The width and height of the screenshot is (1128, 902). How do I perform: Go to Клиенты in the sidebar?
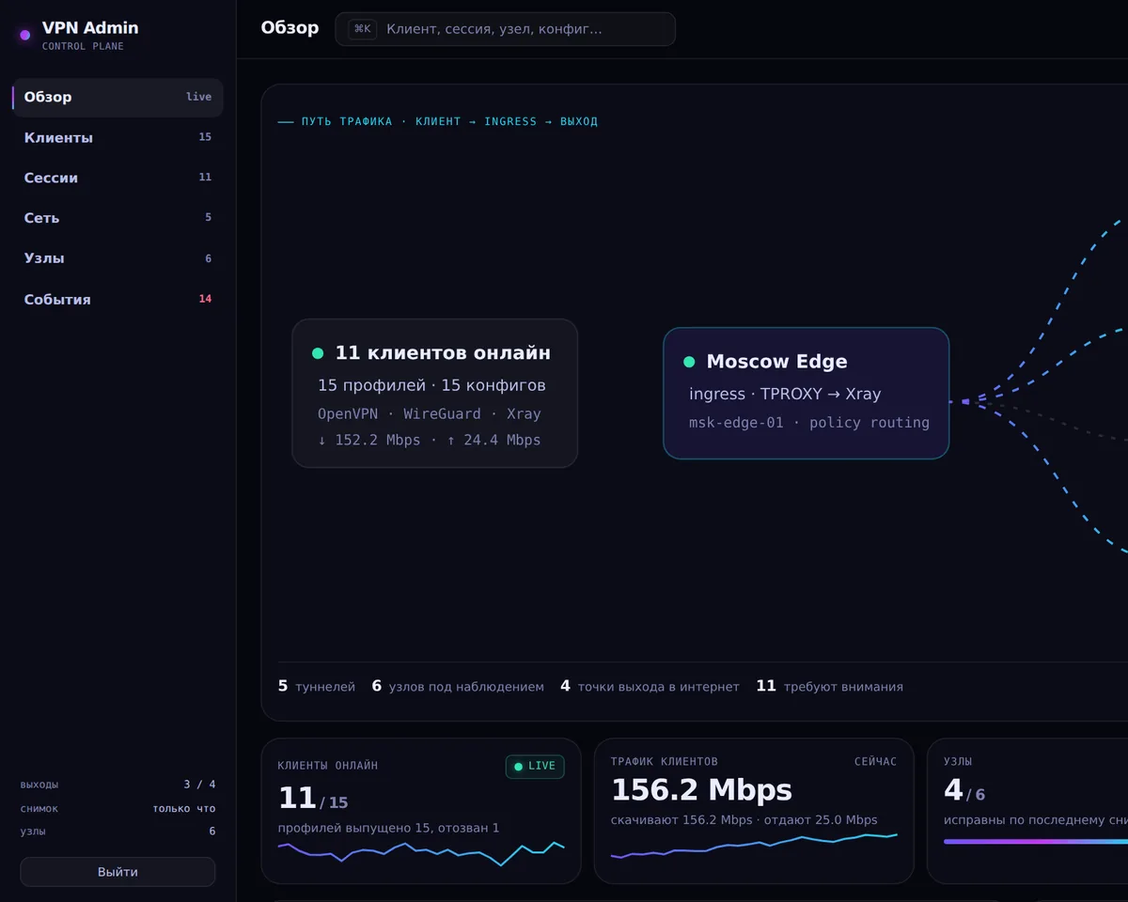(117, 137)
